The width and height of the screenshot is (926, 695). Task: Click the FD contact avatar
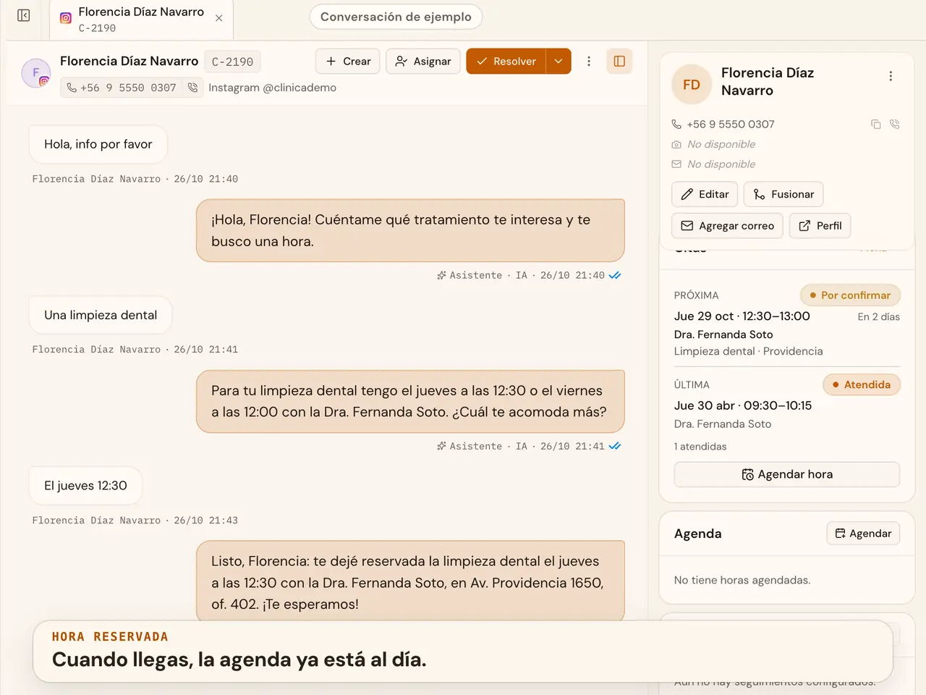pos(692,85)
